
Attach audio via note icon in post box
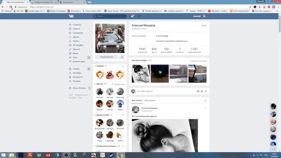[206, 91]
